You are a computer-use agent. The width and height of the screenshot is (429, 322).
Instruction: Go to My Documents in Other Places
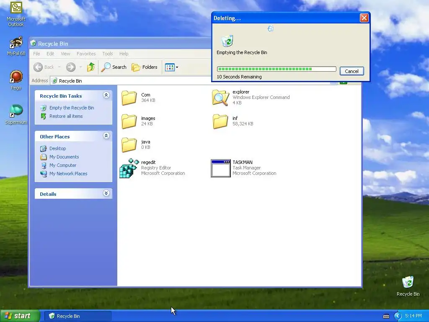click(x=64, y=157)
